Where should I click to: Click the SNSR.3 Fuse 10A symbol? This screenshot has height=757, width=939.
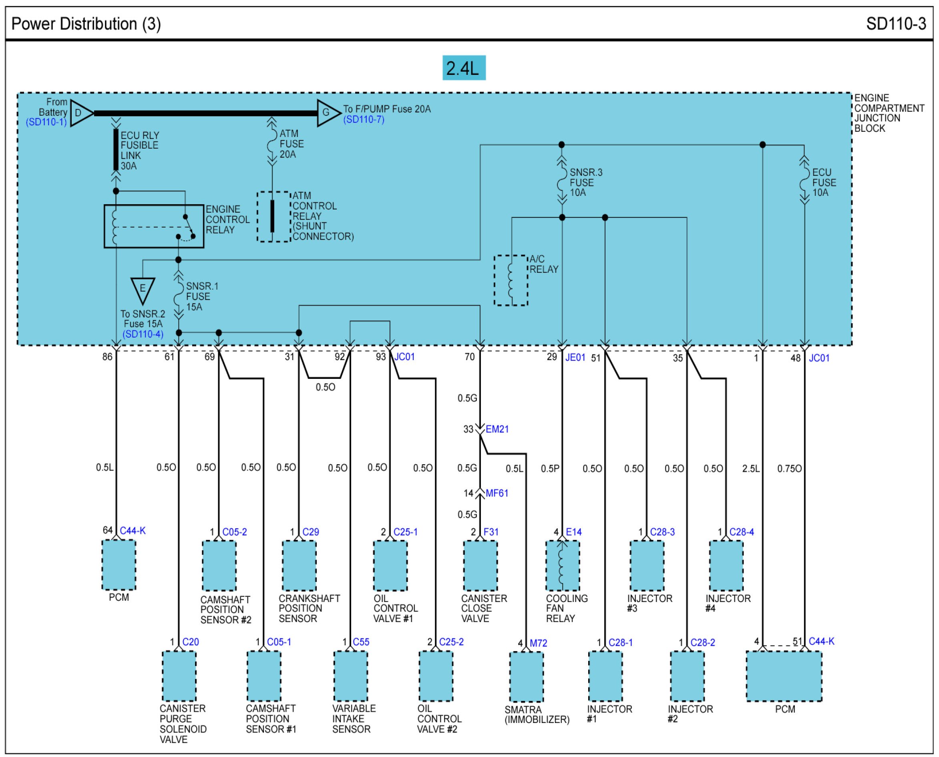[562, 182]
